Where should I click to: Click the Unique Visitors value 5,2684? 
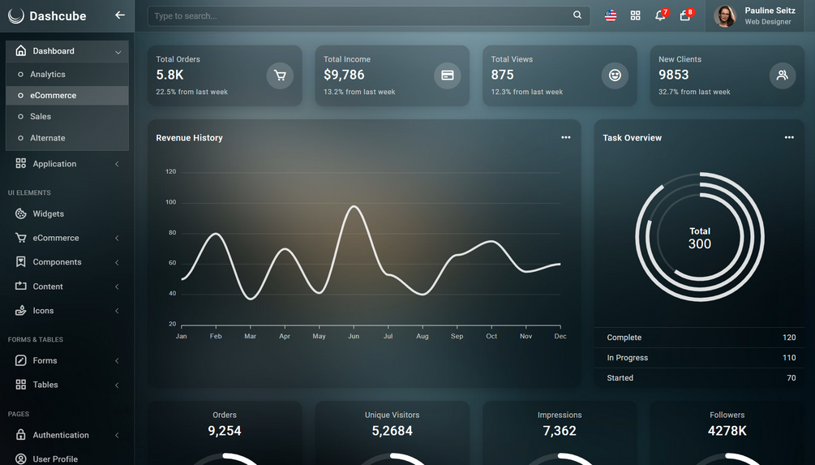(392, 431)
